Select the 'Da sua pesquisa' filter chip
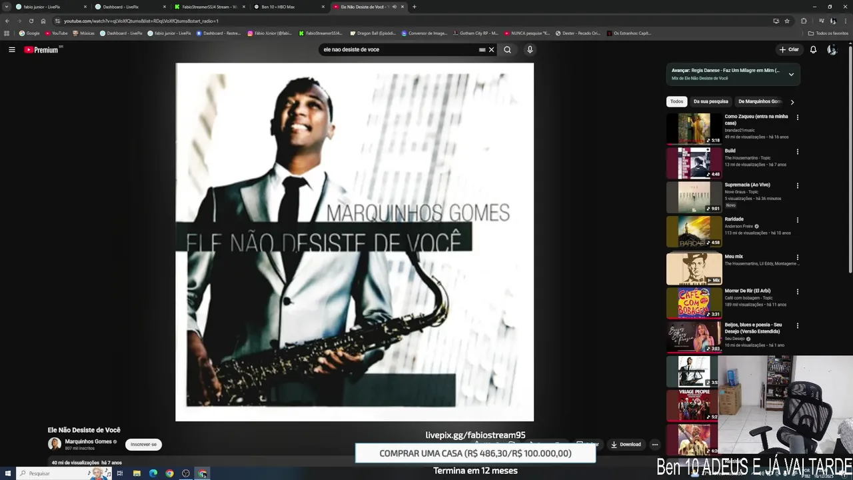 710,101
